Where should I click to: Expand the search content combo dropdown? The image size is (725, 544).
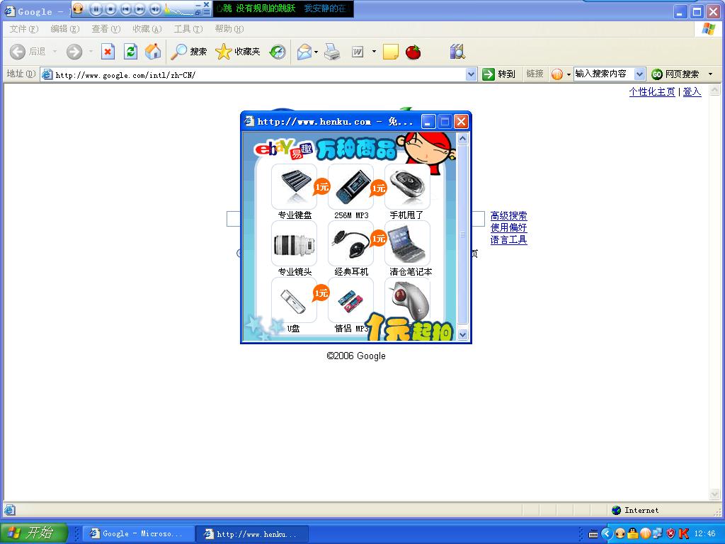tap(639, 74)
